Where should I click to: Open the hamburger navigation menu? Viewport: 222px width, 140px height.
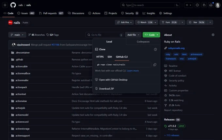5,5
